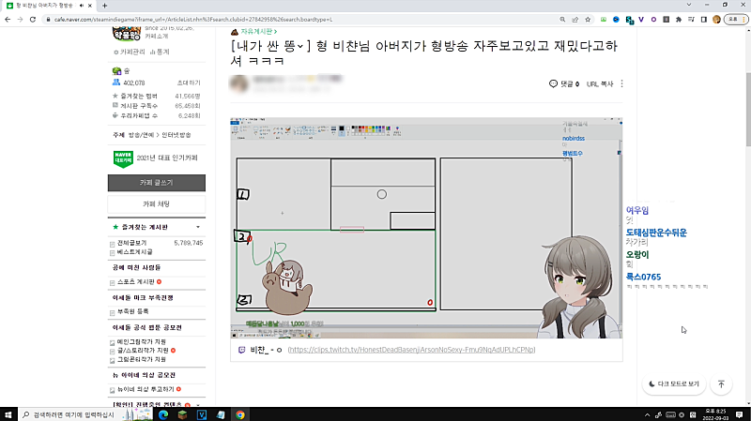Copy post address via URL 복사

(x=599, y=84)
